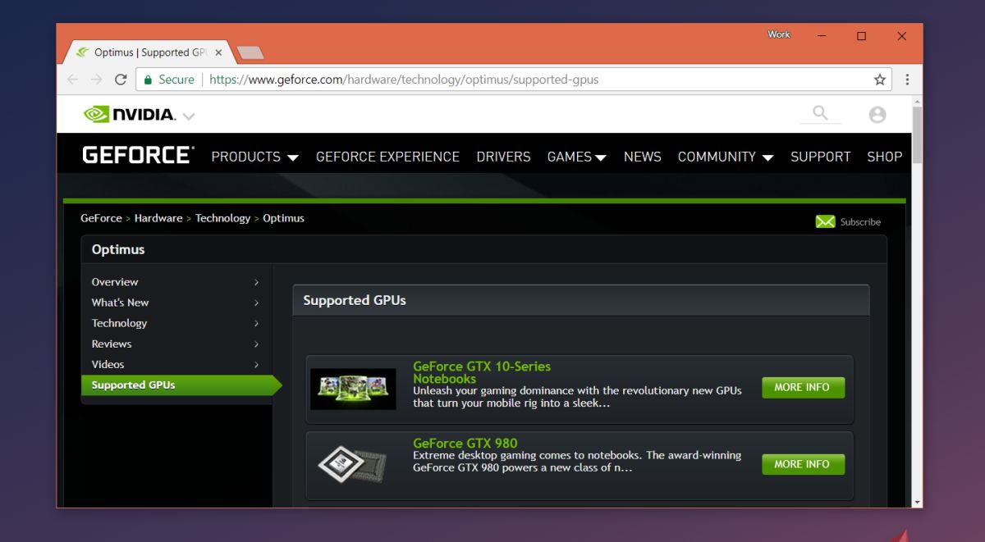The image size is (985, 542).
Task: Click MORE INFO for GTX 10-Series Notebooks
Action: click(803, 387)
